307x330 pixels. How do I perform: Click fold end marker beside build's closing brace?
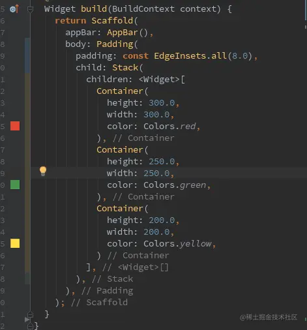click(30, 314)
